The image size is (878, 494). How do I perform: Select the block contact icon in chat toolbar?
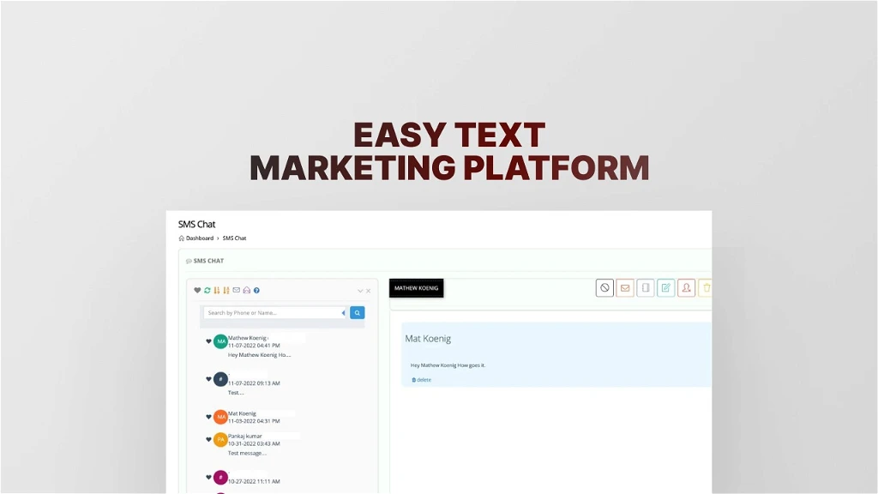604,287
